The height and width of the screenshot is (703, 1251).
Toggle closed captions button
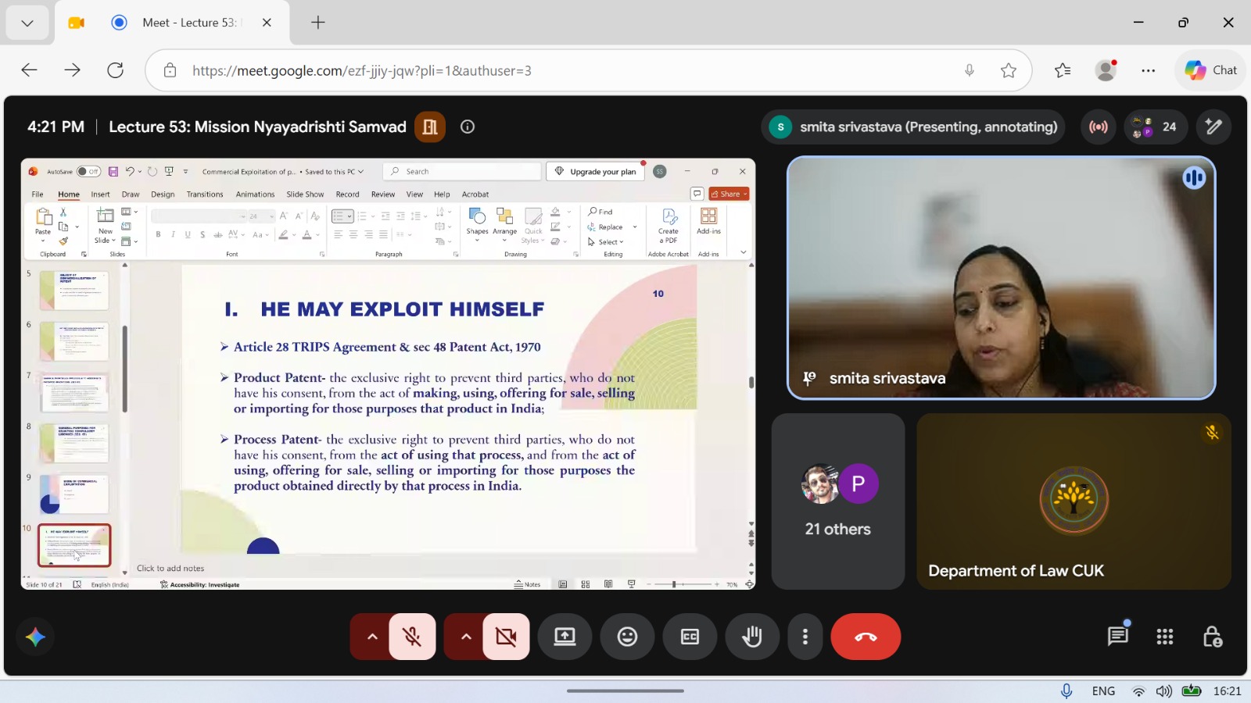click(x=690, y=637)
